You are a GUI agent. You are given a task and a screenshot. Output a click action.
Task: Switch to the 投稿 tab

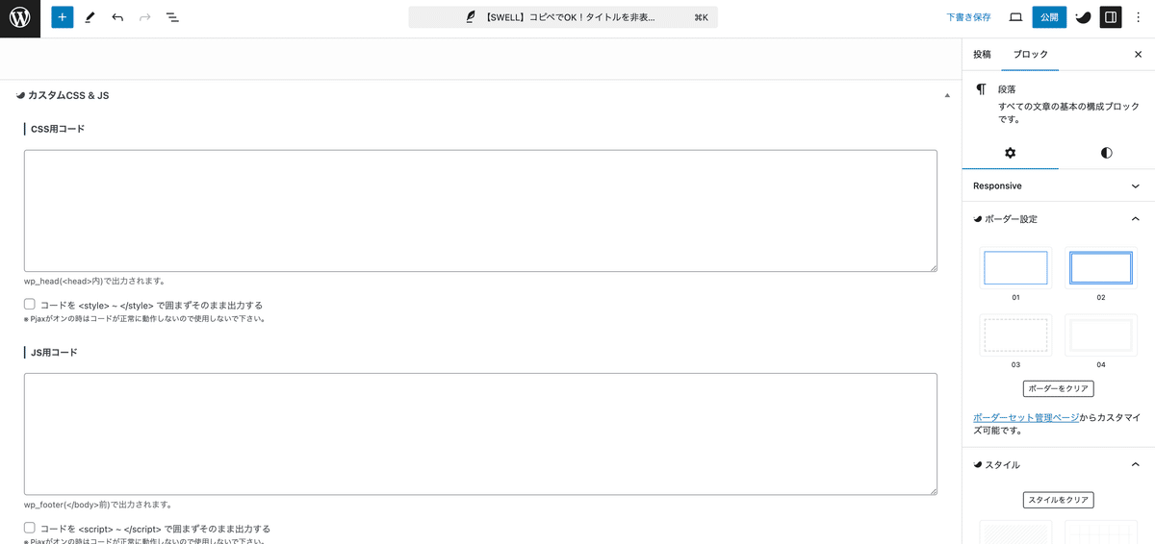click(x=982, y=55)
